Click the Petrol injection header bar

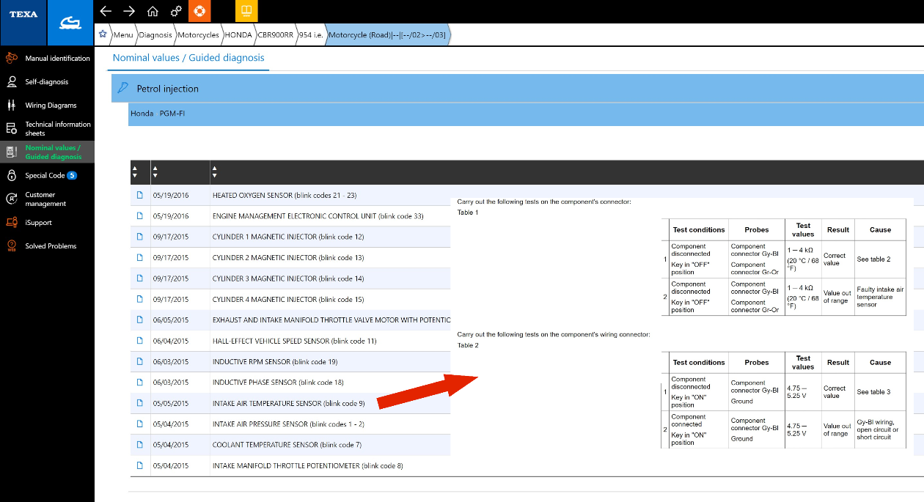pyautogui.click(x=517, y=88)
